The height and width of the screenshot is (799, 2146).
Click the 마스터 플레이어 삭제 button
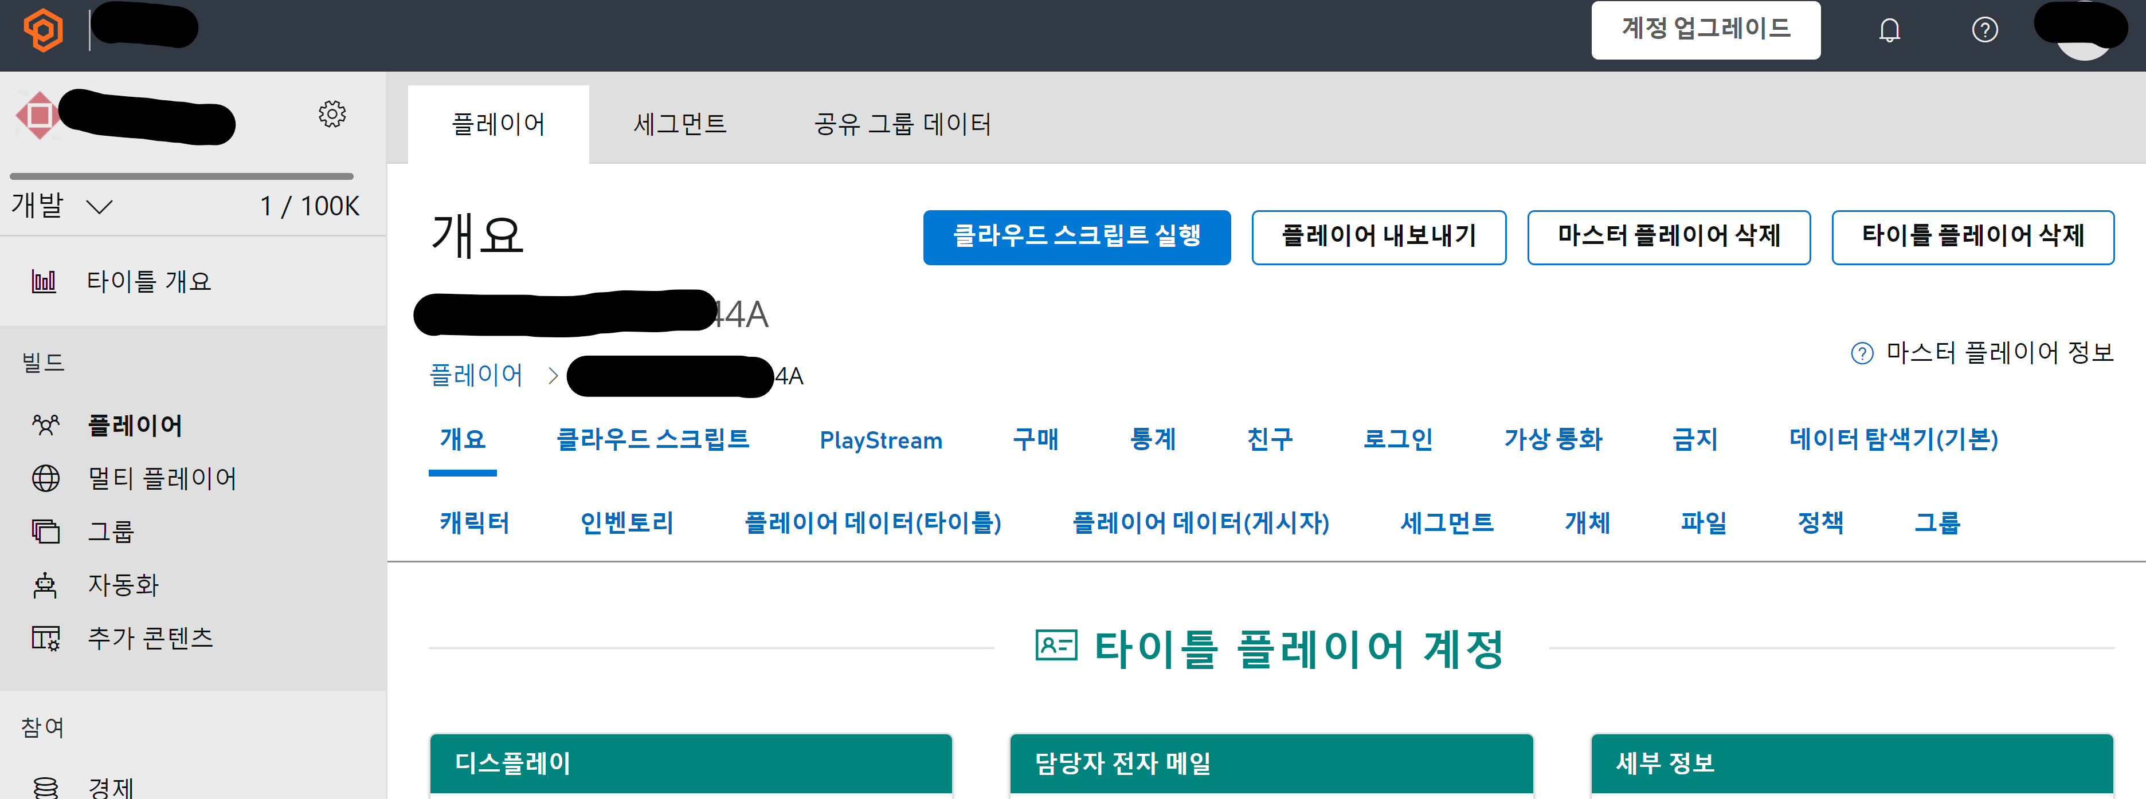(1669, 237)
